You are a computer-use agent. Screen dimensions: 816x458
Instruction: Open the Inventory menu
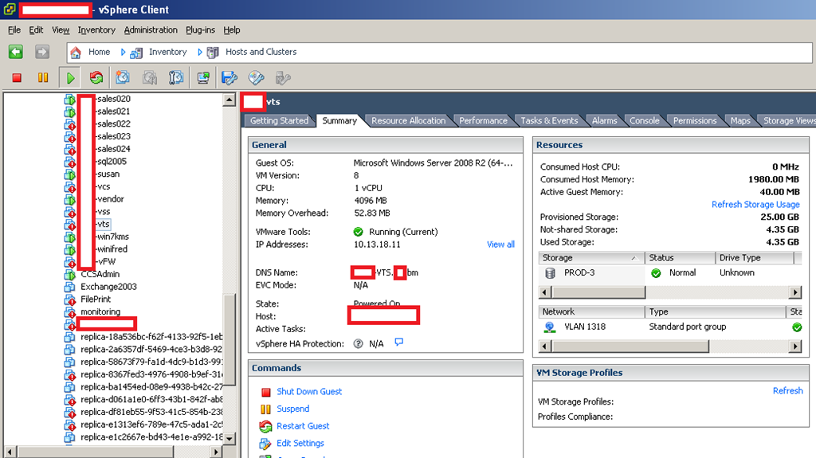(x=96, y=30)
